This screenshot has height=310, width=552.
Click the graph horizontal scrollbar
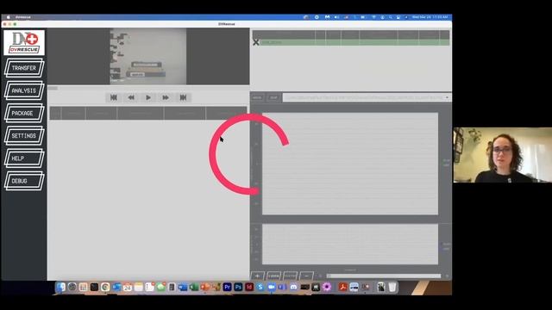(384, 276)
